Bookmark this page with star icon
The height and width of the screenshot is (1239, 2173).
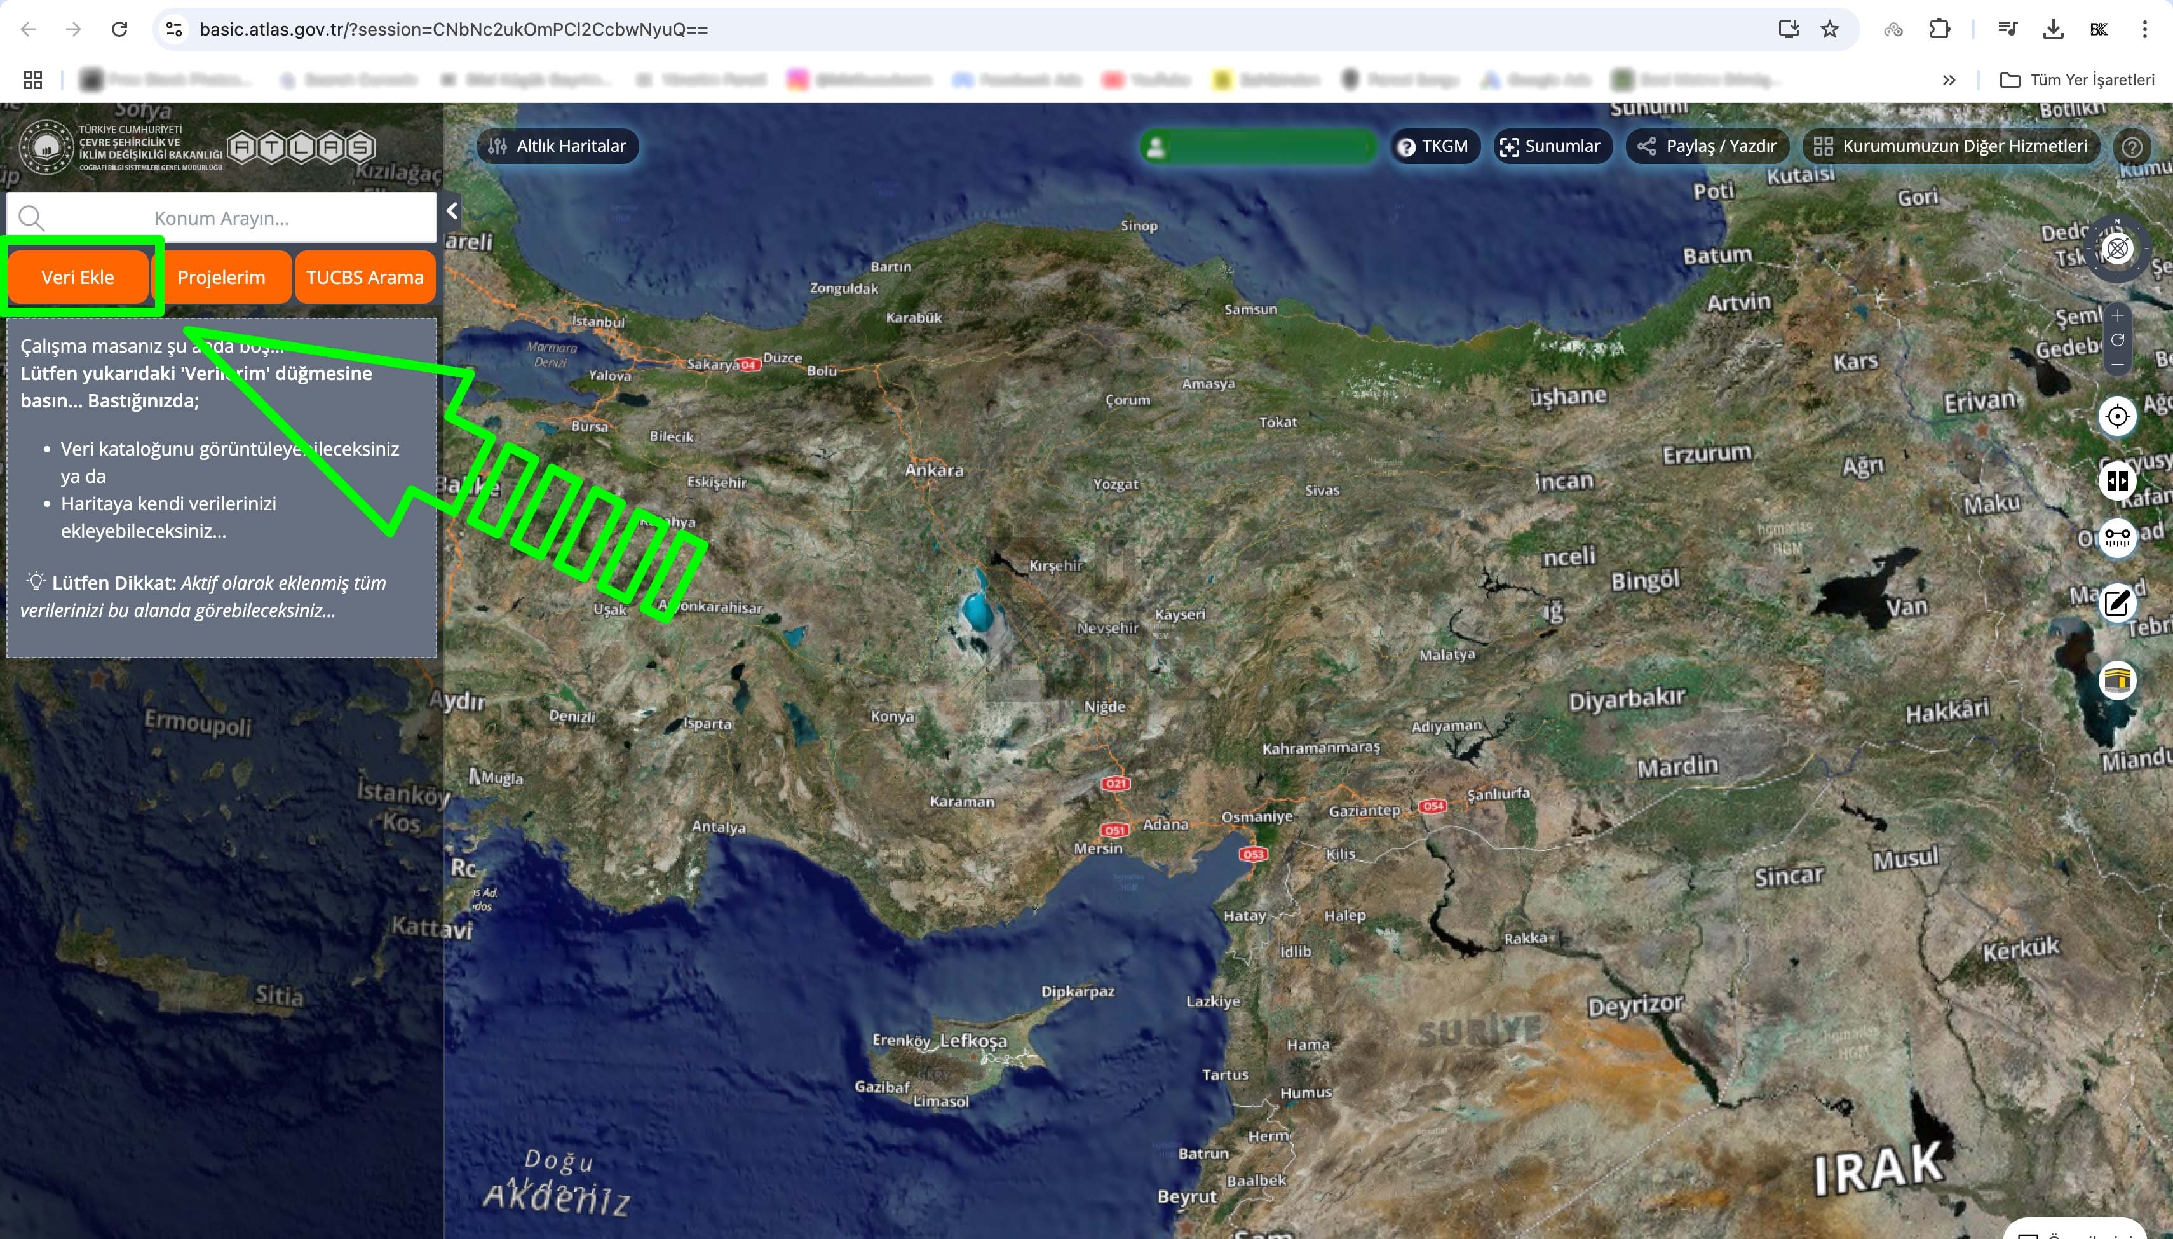1829,29
